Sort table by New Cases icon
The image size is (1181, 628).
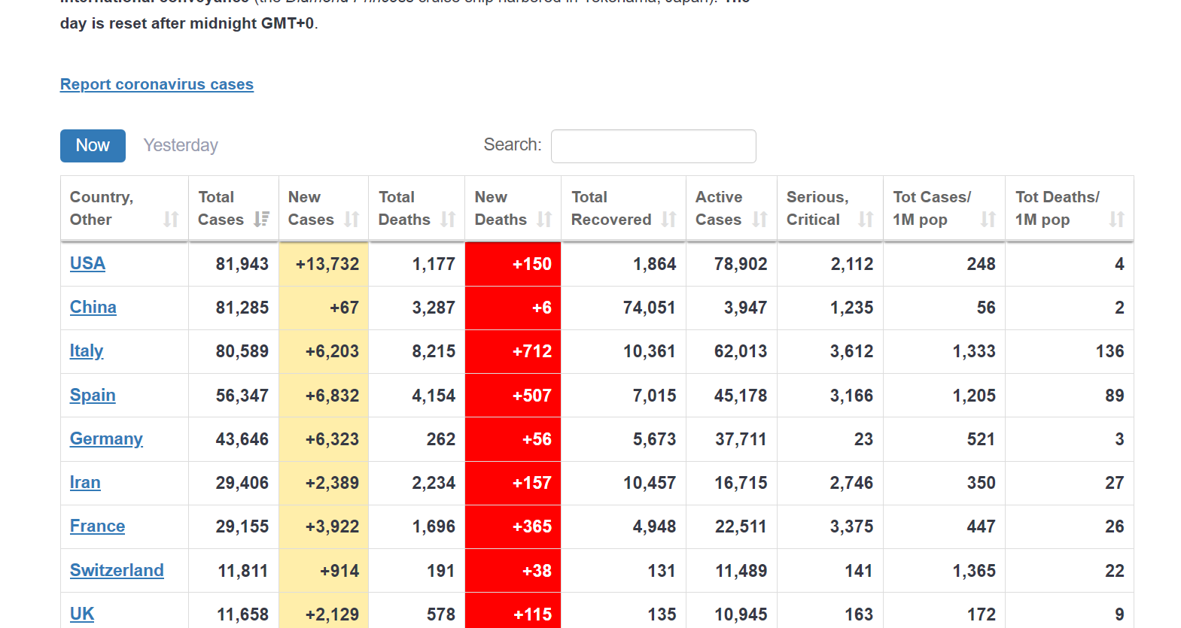coord(352,219)
